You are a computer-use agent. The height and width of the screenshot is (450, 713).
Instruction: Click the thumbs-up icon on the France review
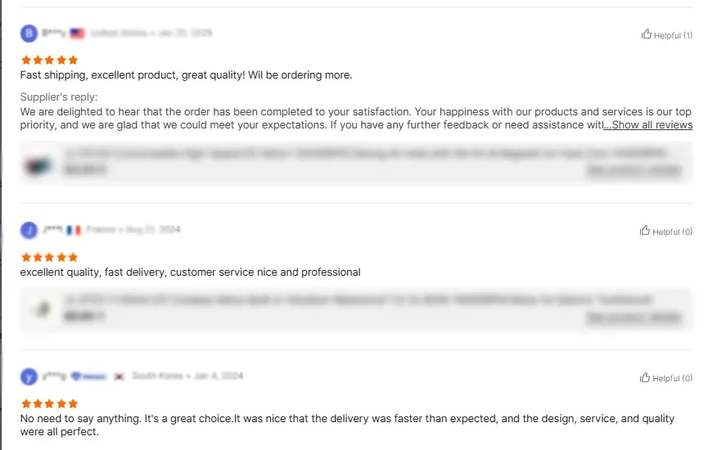645,231
